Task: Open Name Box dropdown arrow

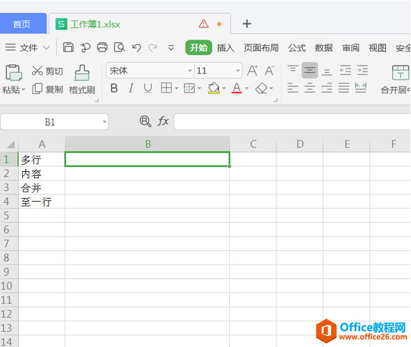Action: pyautogui.click(x=104, y=122)
